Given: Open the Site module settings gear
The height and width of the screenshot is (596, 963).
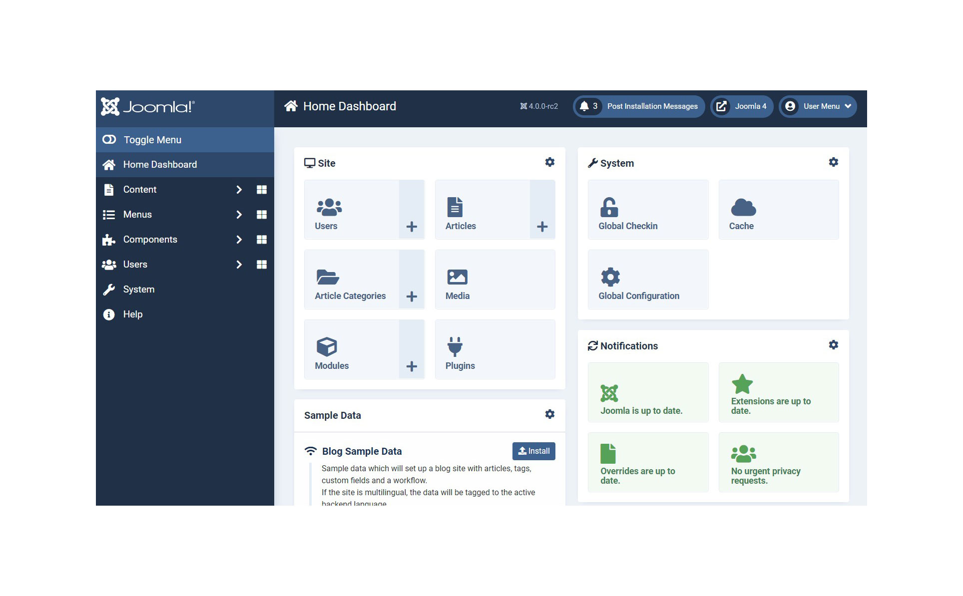Looking at the screenshot, I should 550,162.
